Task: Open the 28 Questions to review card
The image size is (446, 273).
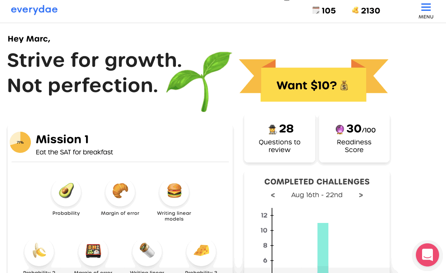Action: click(x=280, y=138)
